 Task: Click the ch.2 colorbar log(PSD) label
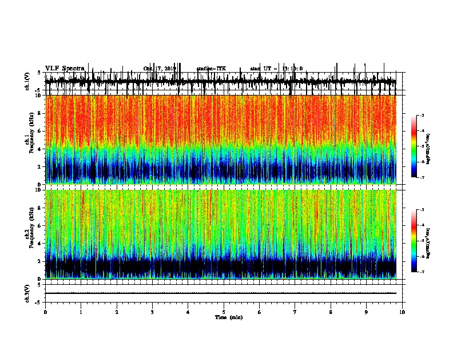coord(428,243)
